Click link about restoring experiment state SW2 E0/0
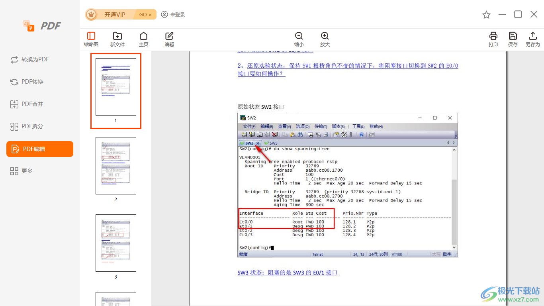The image size is (544, 306). click(x=348, y=70)
